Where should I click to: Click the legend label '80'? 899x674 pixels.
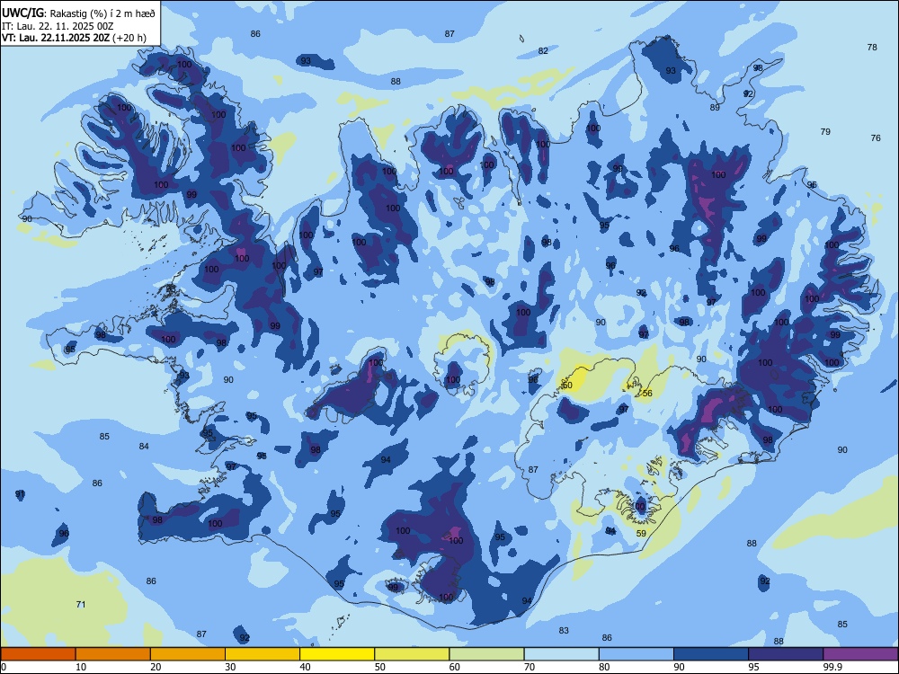coord(605,667)
